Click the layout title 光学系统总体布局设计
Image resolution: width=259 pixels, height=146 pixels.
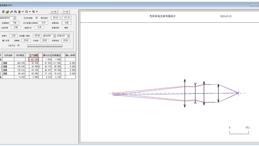point(163,16)
